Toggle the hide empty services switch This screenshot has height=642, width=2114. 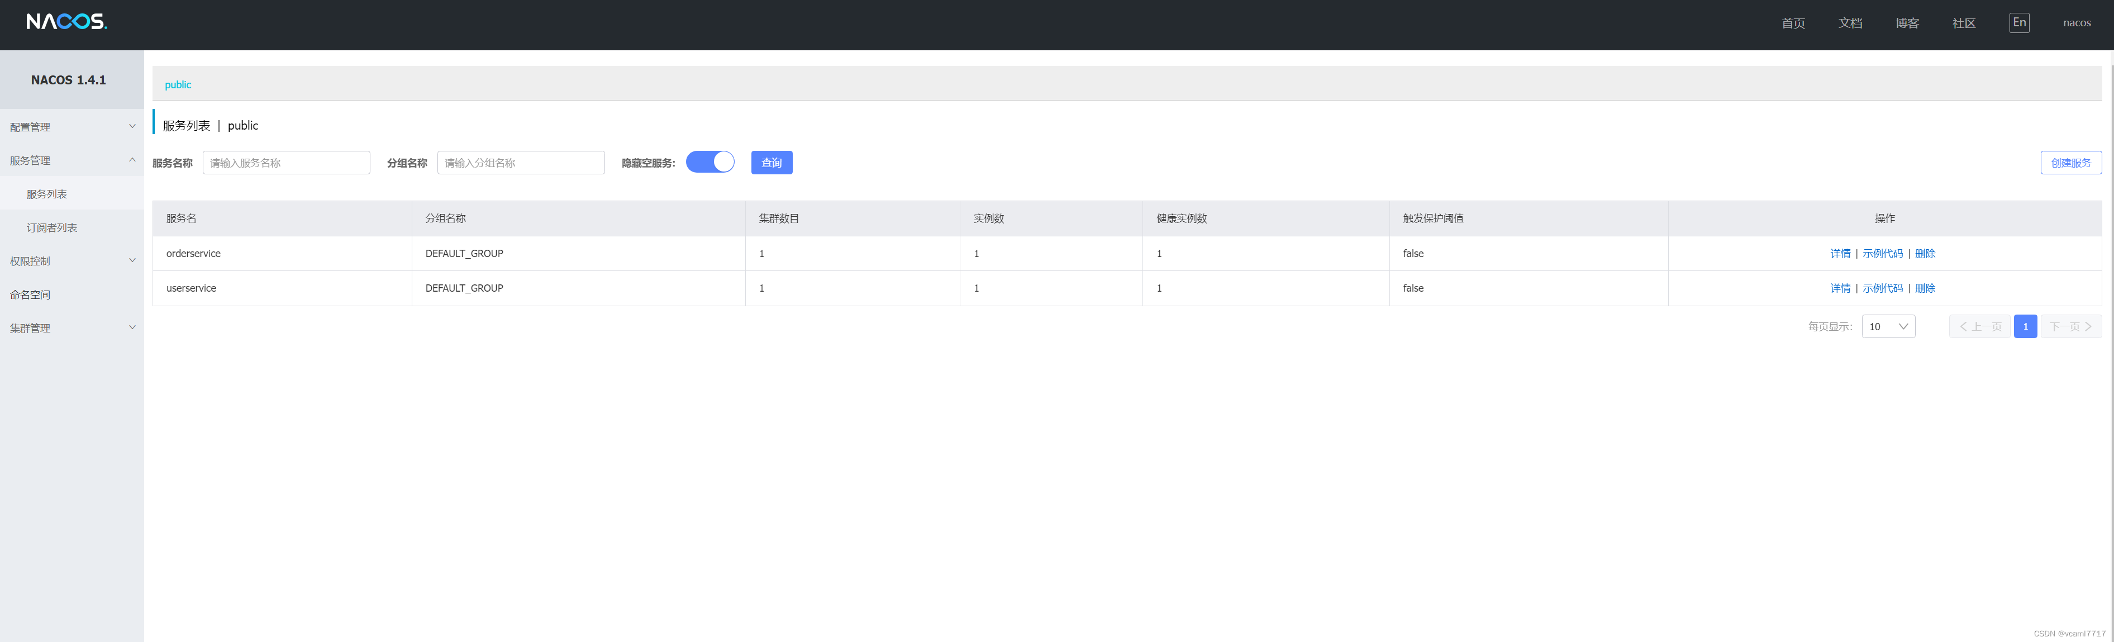(710, 163)
